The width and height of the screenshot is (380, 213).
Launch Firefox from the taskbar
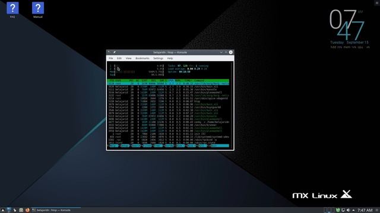coord(27,210)
